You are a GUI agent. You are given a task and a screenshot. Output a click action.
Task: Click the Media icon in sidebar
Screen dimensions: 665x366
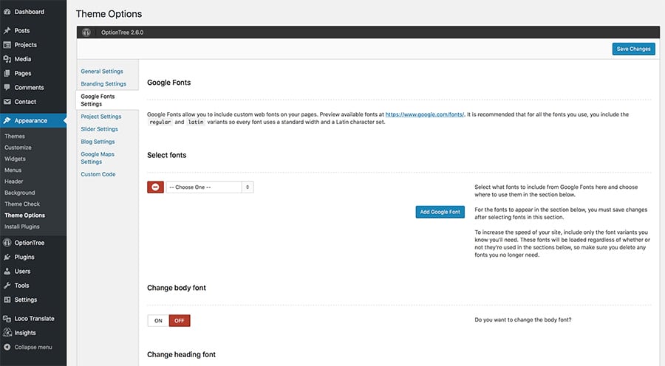(7, 59)
